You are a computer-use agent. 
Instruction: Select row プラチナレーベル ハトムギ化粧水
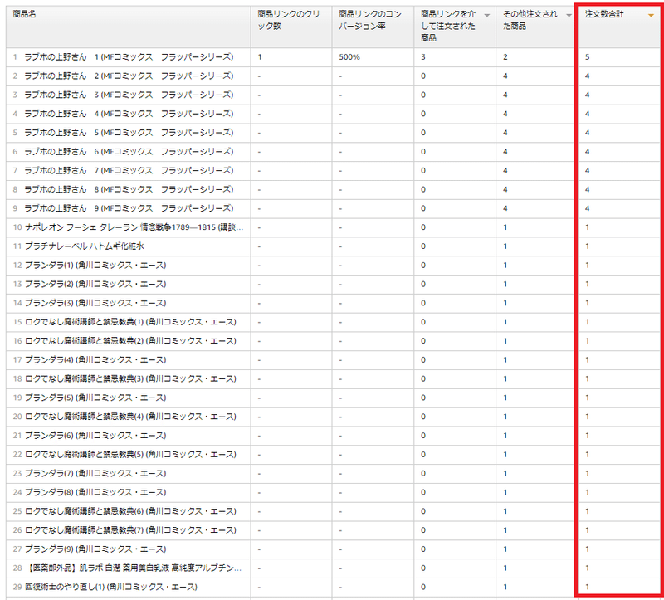(x=333, y=246)
